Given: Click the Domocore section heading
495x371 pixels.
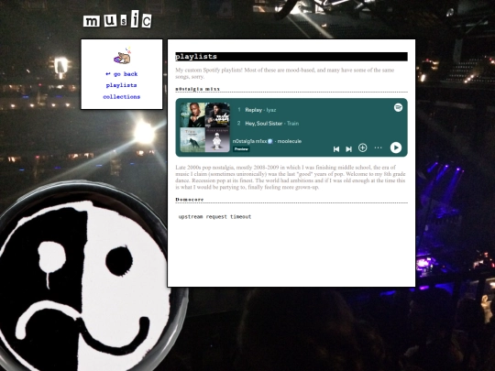Looking at the screenshot, I should pos(190,200).
